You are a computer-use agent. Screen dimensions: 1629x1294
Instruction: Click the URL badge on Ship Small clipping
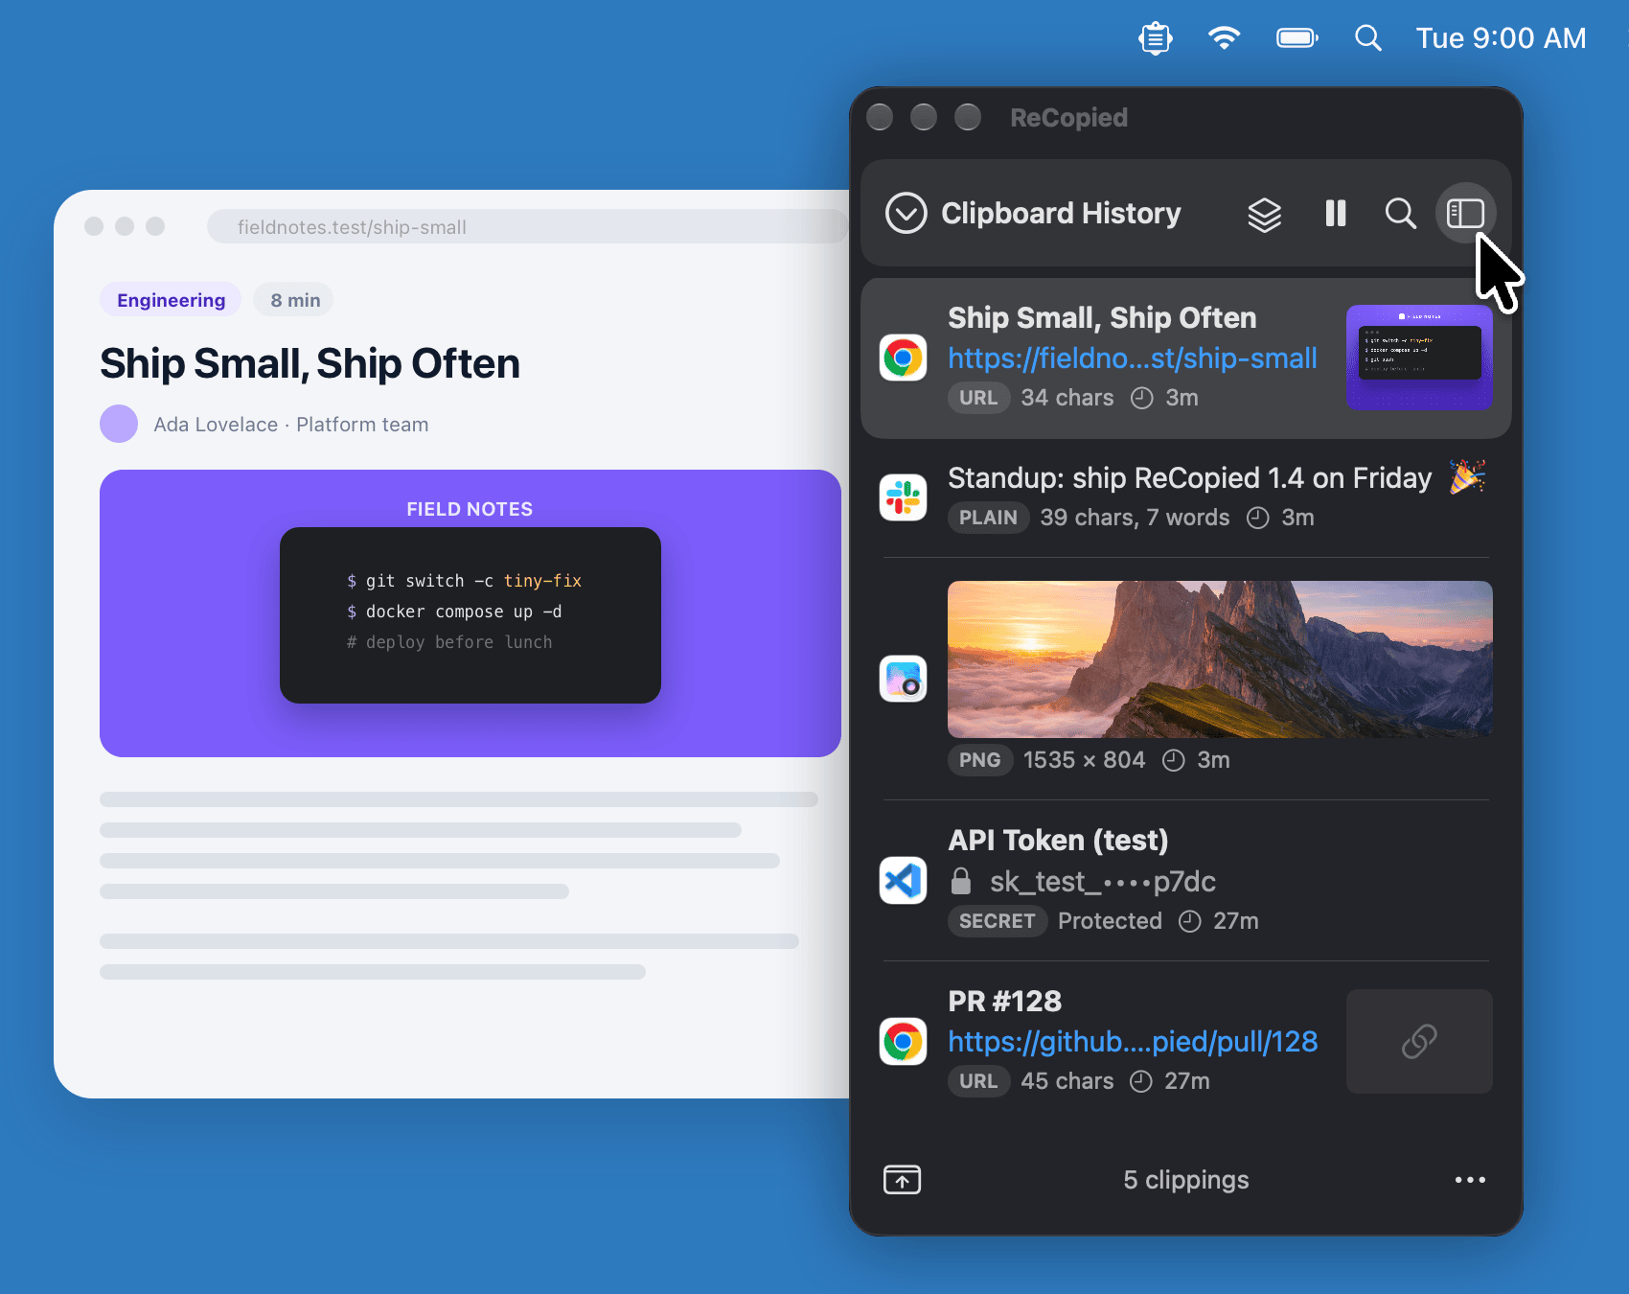[978, 398]
